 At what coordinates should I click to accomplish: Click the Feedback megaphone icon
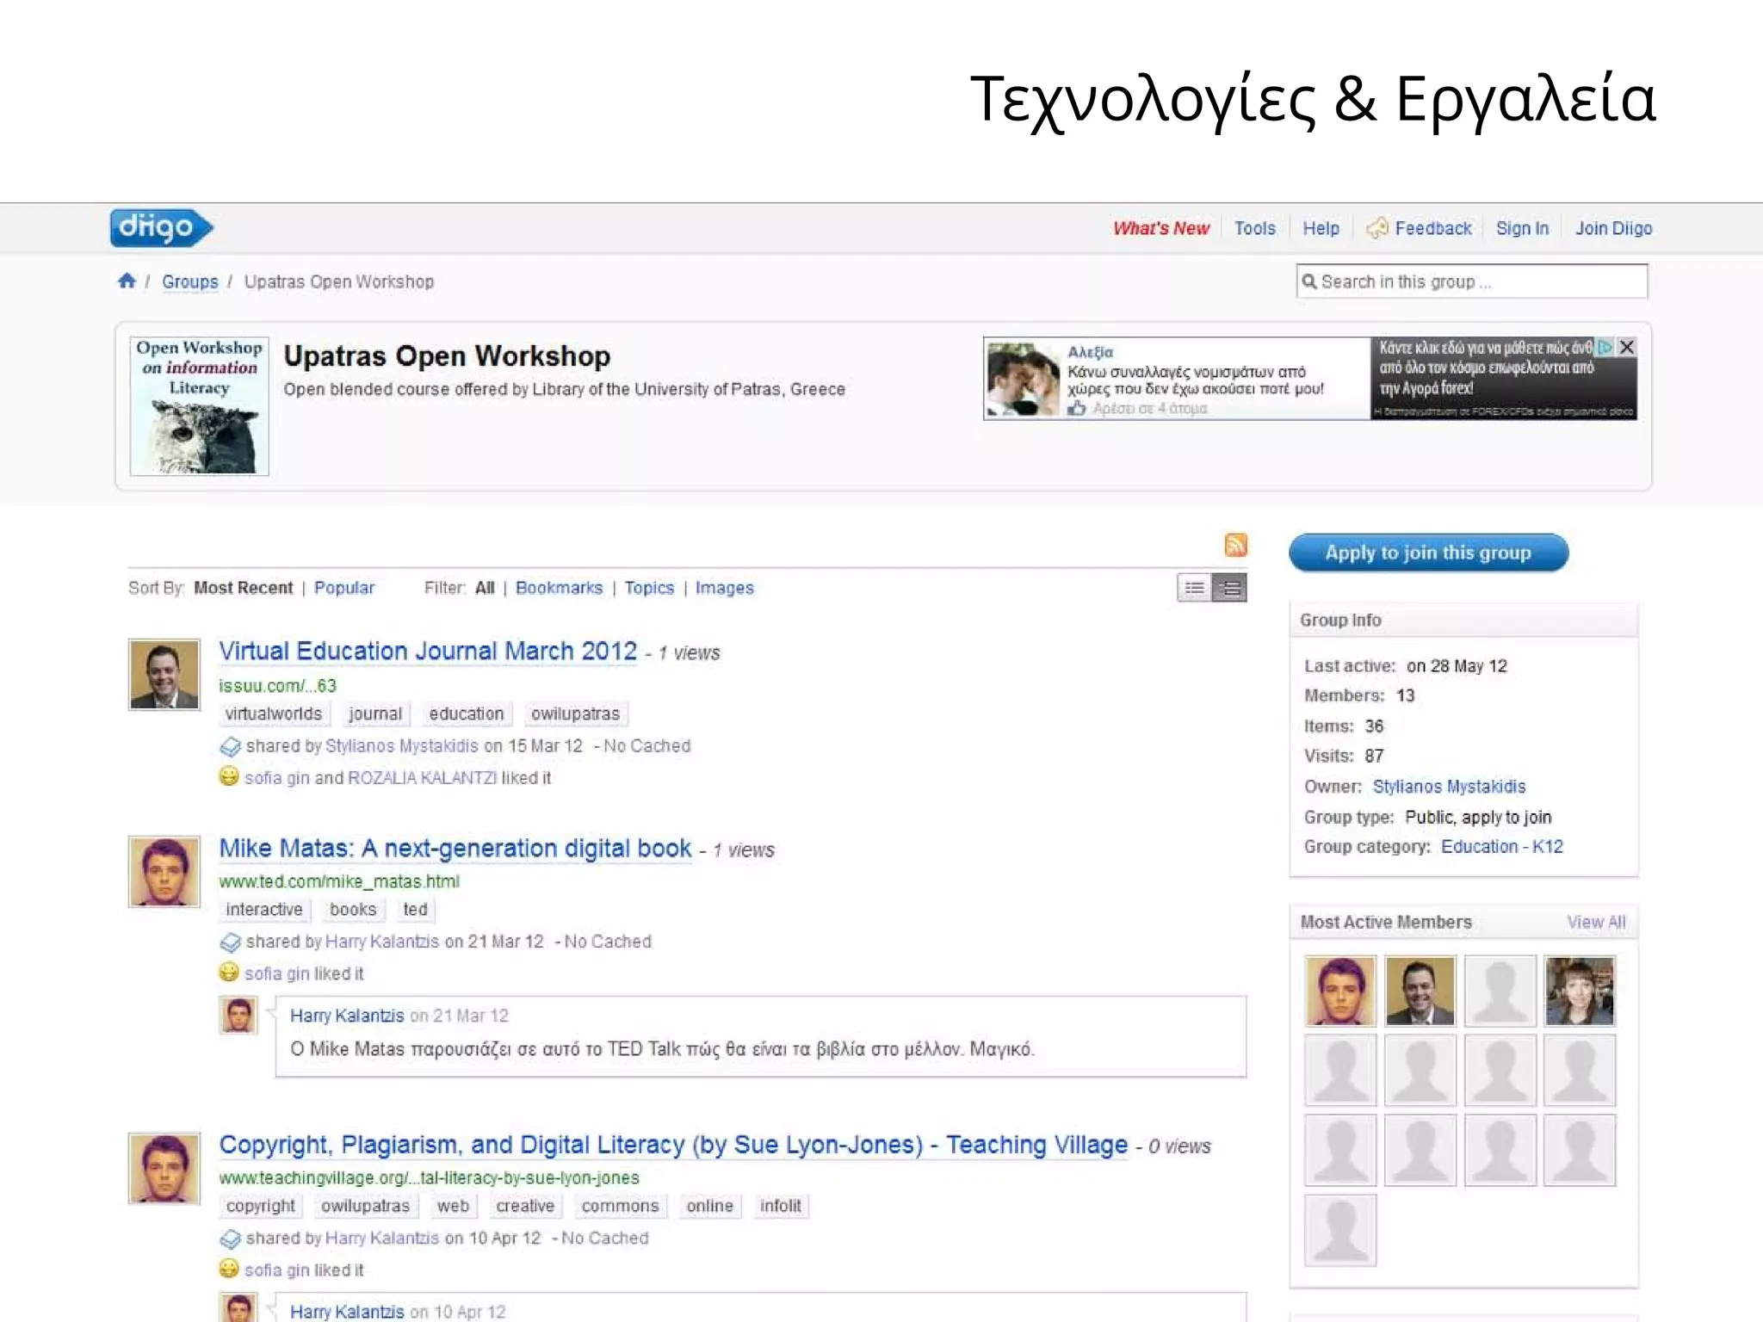click(x=1377, y=227)
